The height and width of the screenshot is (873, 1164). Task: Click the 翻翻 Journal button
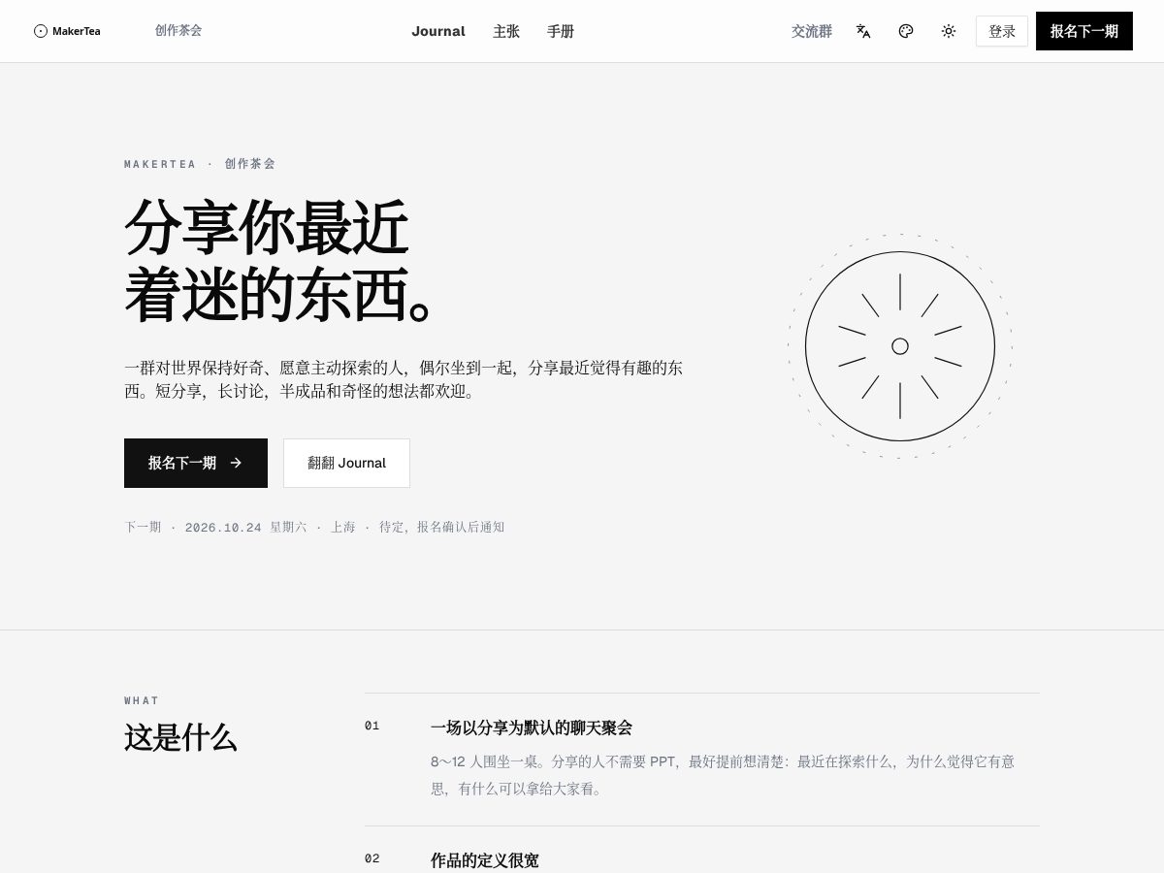click(x=346, y=463)
